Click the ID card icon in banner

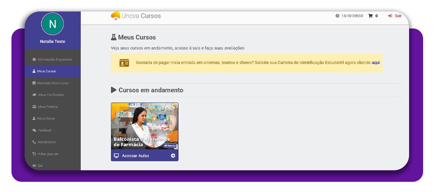coord(124,63)
